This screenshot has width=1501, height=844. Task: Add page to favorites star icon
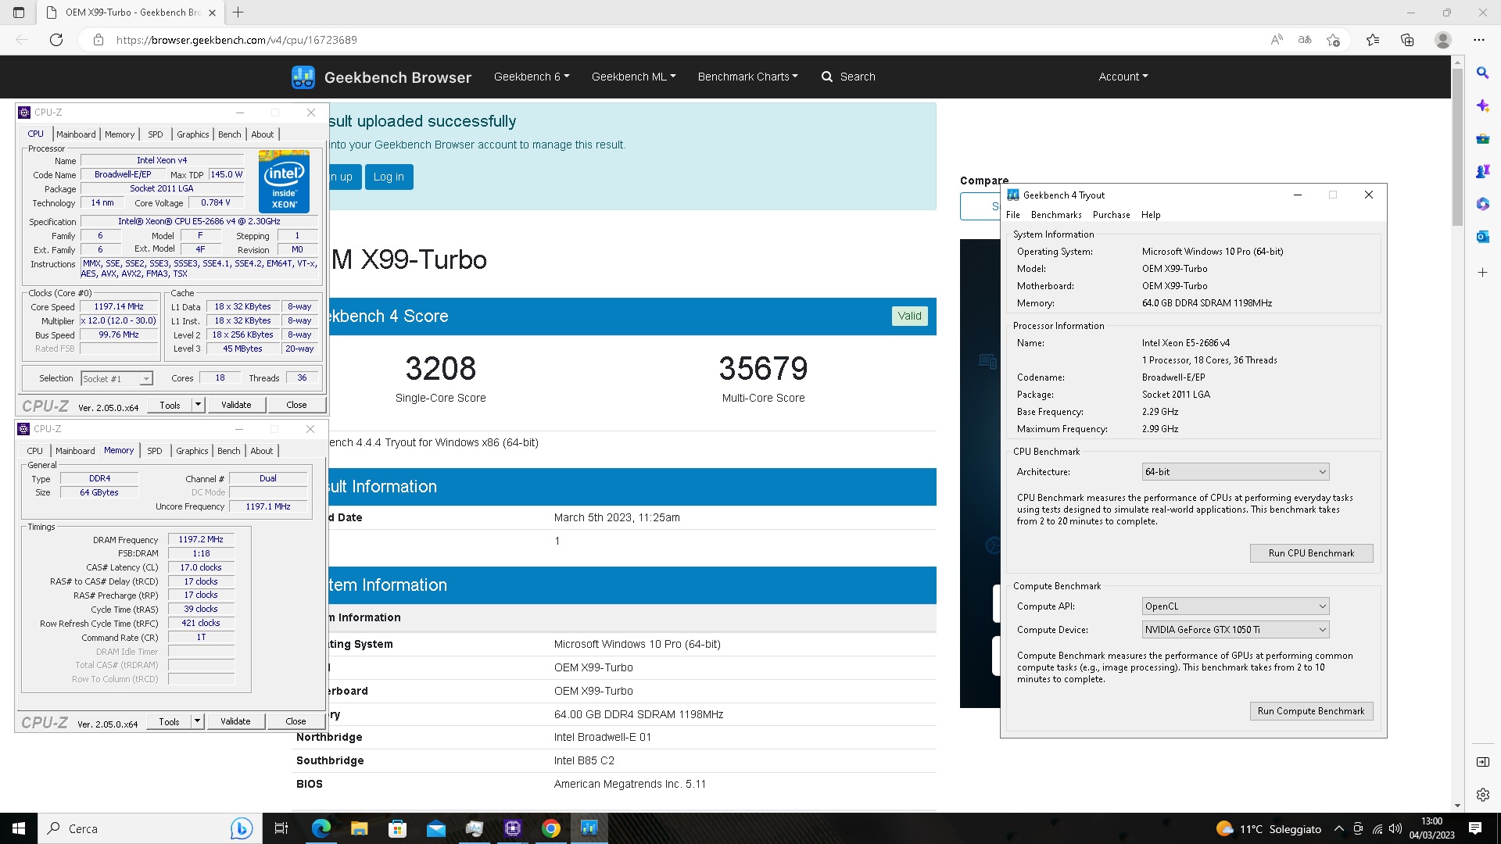click(1334, 40)
